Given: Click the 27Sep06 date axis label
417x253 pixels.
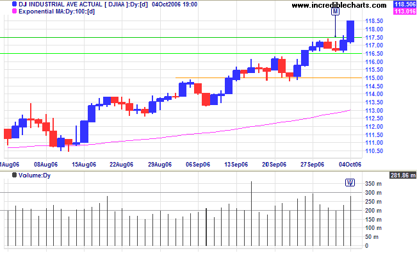Looking at the screenshot, I should 313,165.
